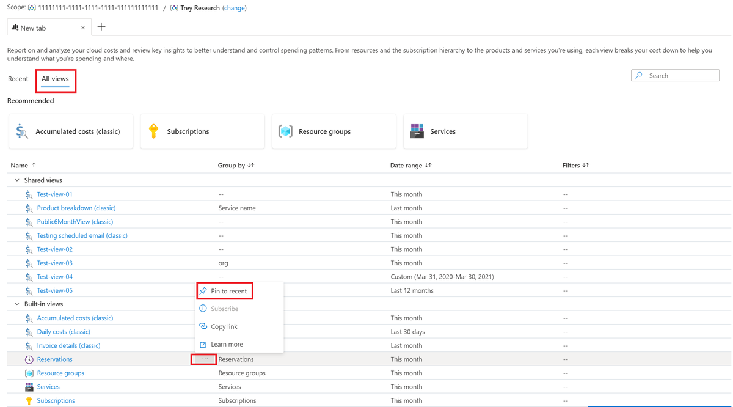Click inside the Search box
733x407 pixels.
coord(678,75)
